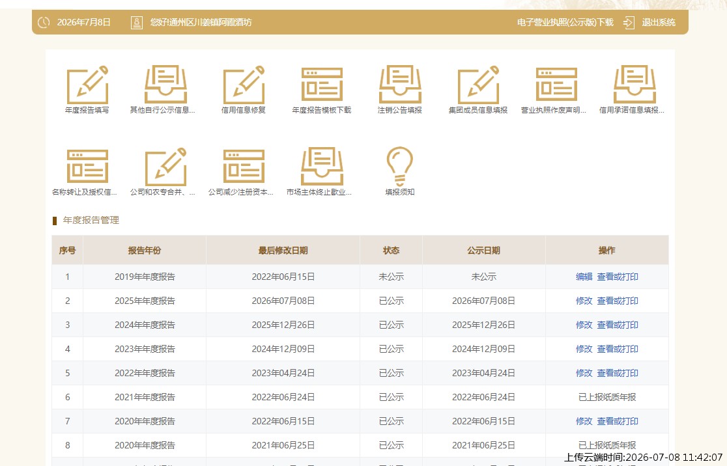Image resolution: width=727 pixels, height=466 pixels.
Task: Open the 其他自行公示信息 icon
Action: 165,85
